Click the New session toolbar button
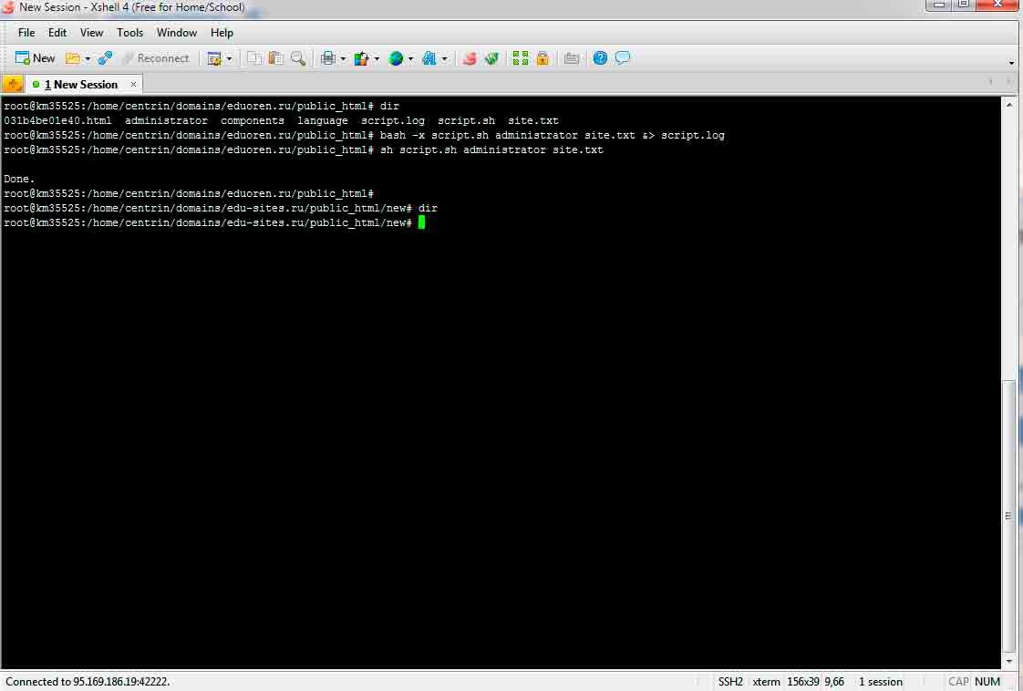Viewport: 1023px width, 691px height. (x=36, y=58)
